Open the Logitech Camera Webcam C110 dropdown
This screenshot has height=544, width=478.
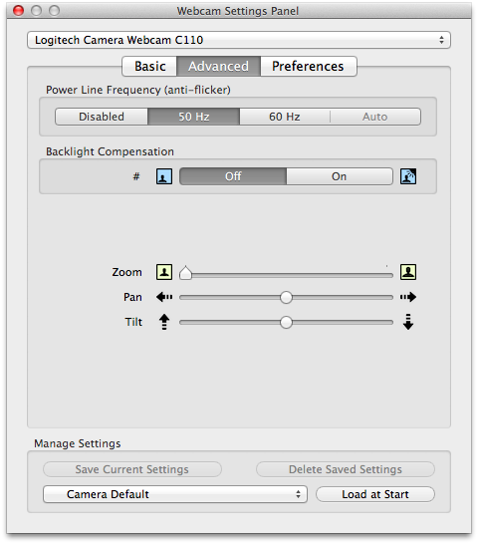tap(239, 40)
